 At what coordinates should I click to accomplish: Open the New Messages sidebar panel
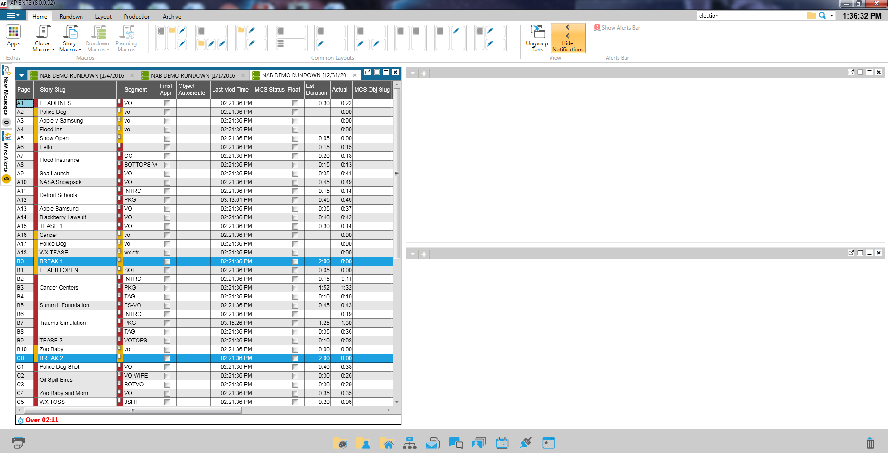tap(6, 96)
